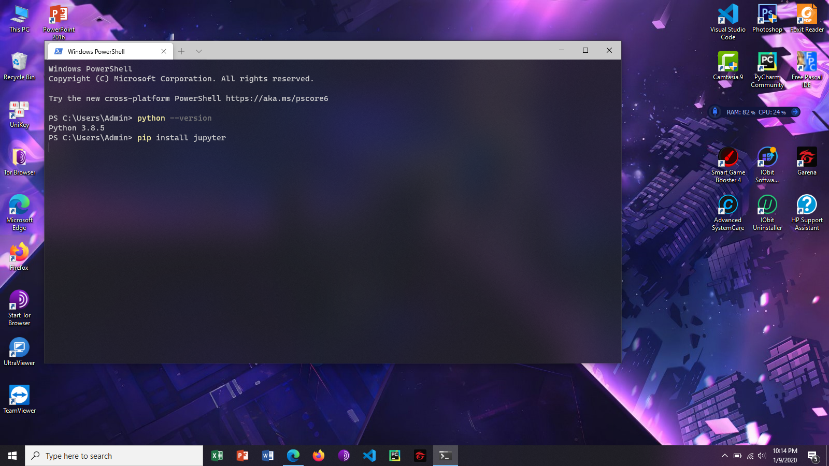Click the Type here to search box
829x466 pixels.
(x=114, y=456)
